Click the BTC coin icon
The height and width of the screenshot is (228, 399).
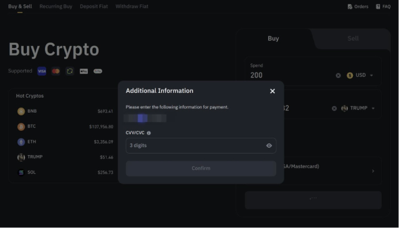21,126
